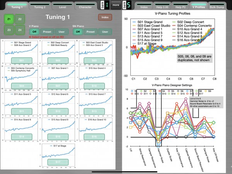232x174 pixels.
Task: Click the parameter range note box
Action: 206,102
